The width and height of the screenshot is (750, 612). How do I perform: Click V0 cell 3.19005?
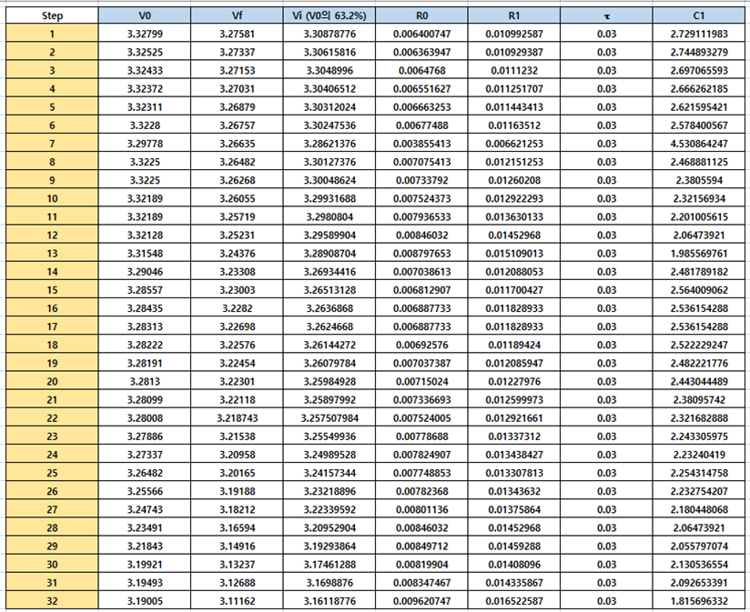click(145, 601)
